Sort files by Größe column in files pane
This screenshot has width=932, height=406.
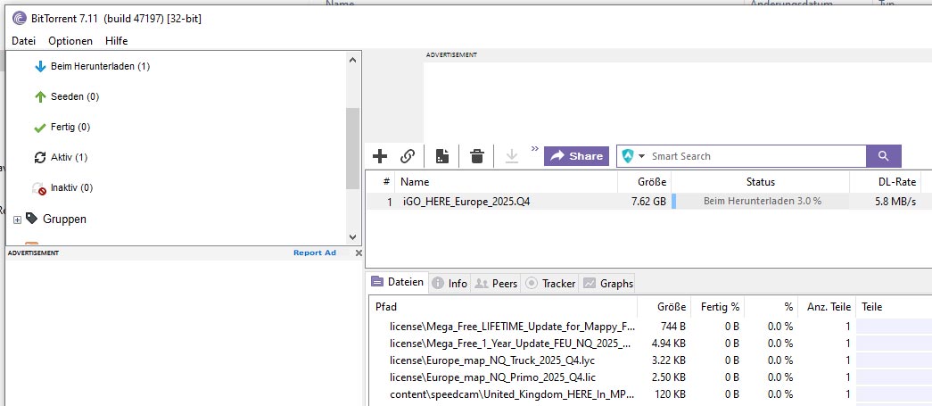[x=664, y=307]
